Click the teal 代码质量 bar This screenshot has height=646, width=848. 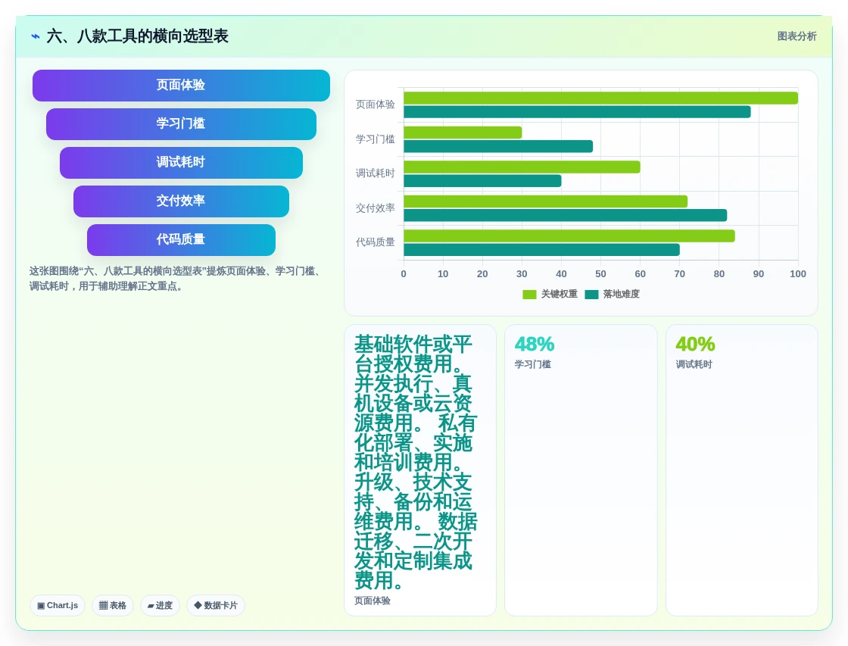click(542, 250)
